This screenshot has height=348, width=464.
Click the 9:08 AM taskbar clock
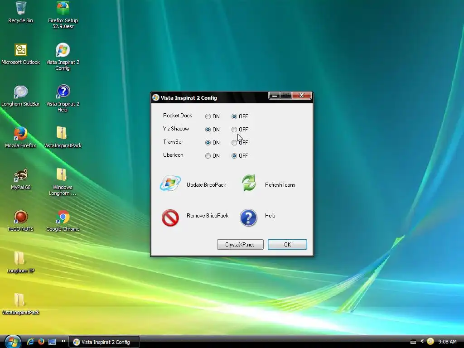(447, 342)
